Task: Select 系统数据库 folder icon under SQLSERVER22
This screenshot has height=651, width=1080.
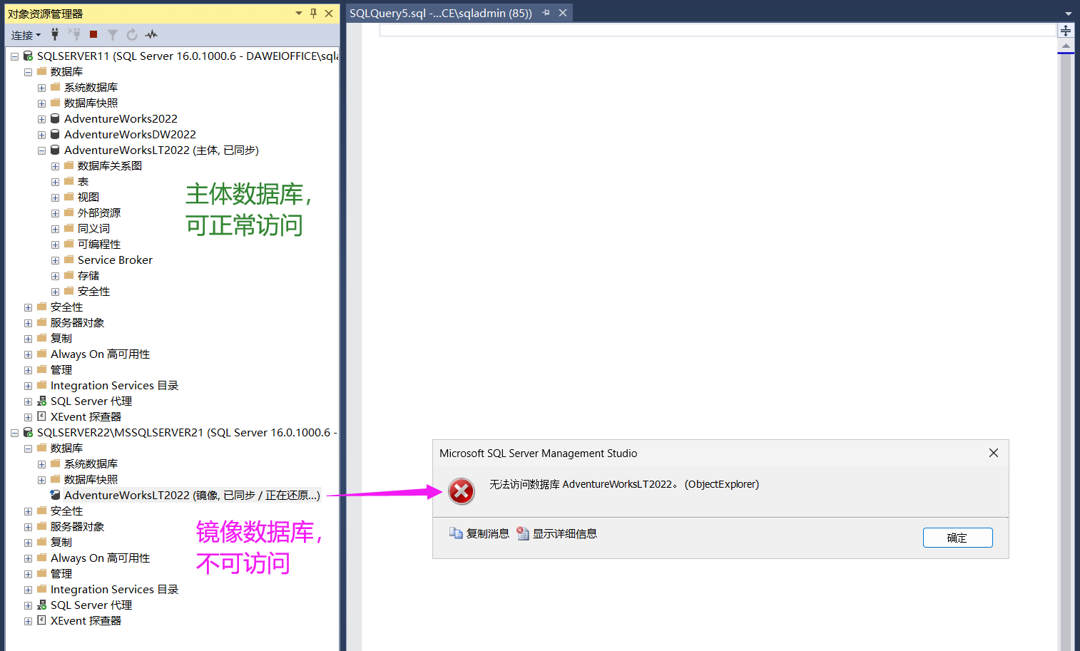Action: 56,463
